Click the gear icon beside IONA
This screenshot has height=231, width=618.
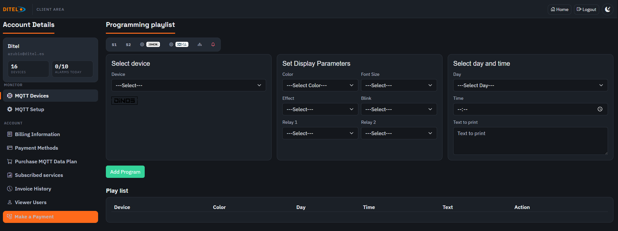point(171,44)
